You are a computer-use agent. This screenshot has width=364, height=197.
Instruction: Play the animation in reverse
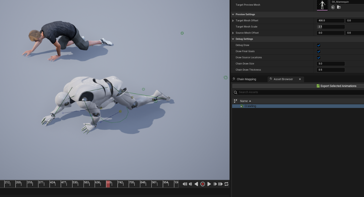click(196, 184)
